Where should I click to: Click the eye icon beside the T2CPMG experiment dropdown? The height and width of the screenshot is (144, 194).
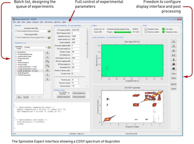49,47
